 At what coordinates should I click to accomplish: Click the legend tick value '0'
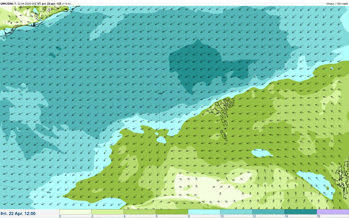60,216
